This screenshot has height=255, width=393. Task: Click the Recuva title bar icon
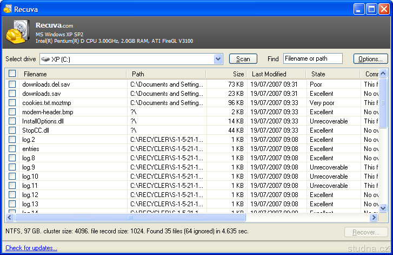[x=8, y=9]
